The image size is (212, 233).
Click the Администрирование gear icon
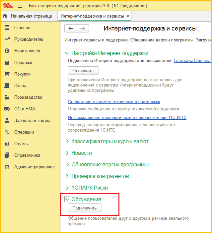tap(7, 167)
